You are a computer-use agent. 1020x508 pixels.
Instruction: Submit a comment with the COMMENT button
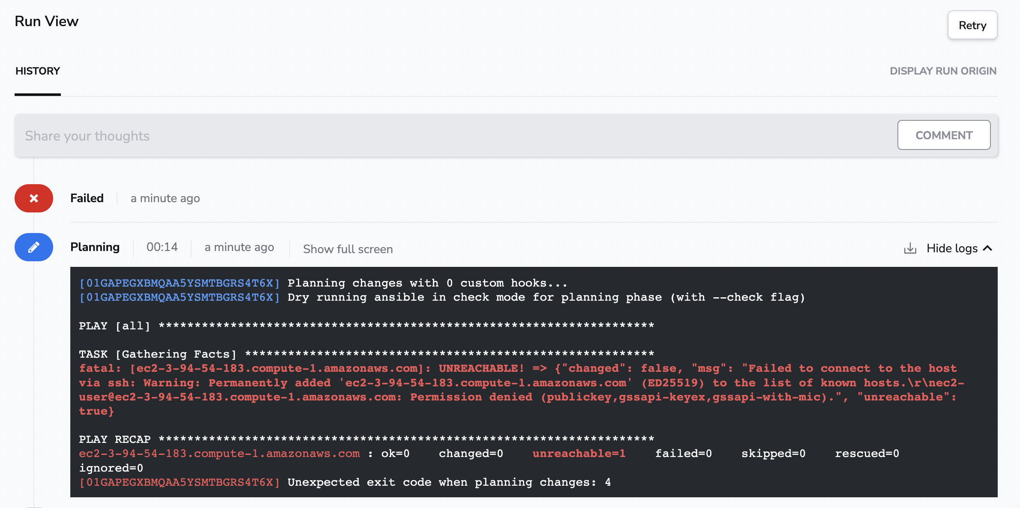tap(944, 135)
